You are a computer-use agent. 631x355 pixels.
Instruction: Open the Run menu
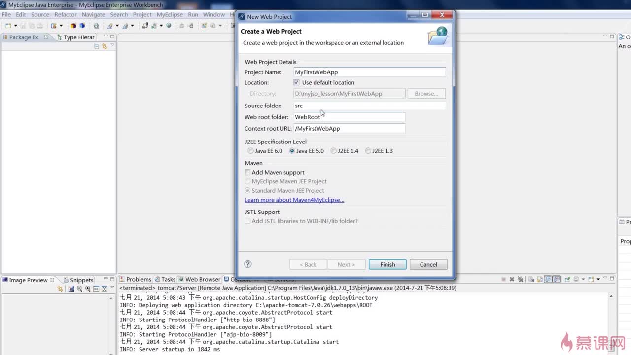[x=193, y=14]
